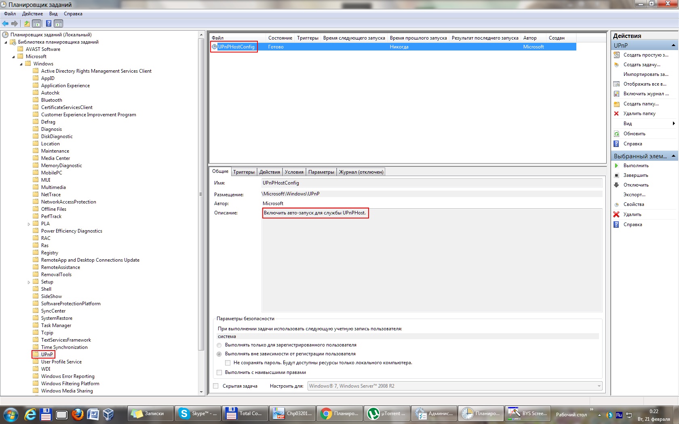679x424 pixels.
Task: Switch to the Журнал (отключен) tab
Action: click(x=361, y=172)
